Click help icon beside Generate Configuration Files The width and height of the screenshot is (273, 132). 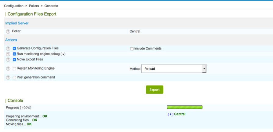pos(8,49)
